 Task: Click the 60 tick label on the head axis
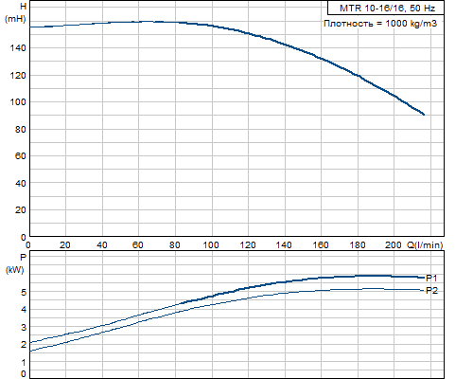[20, 155]
